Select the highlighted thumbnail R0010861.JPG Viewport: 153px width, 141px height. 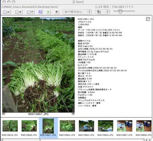point(48,126)
